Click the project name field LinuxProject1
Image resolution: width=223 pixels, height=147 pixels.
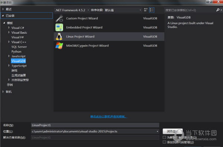point(95,125)
